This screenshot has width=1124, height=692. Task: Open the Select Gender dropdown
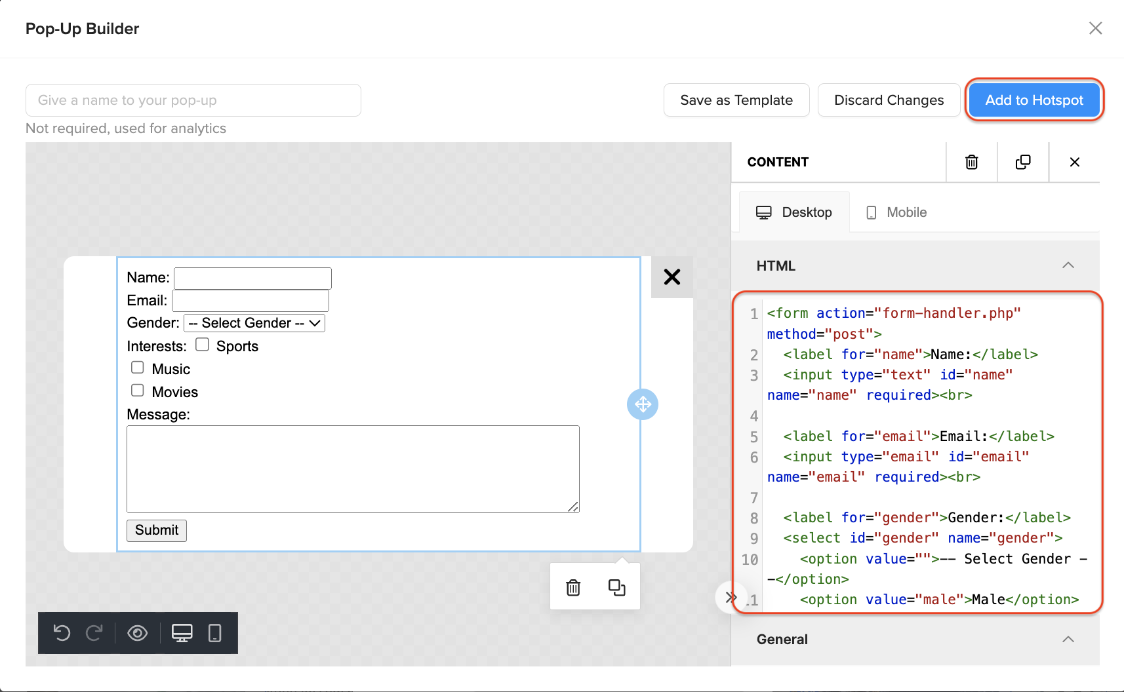click(254, 323)
